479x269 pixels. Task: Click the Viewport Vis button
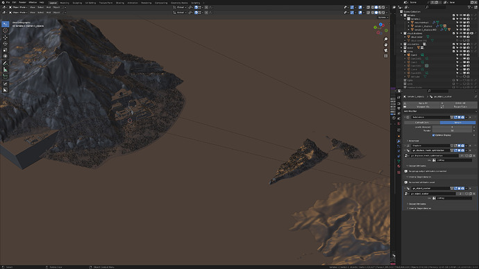pyautogui.click(x=422, y=107)
